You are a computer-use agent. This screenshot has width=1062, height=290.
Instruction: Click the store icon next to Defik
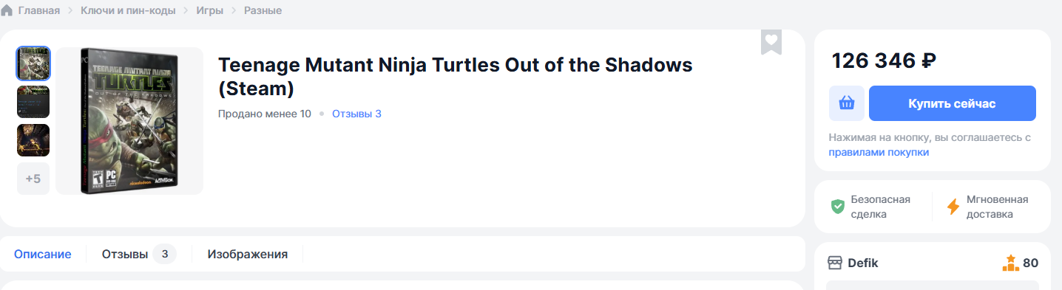pyautogui.click(x=835, y=263)
